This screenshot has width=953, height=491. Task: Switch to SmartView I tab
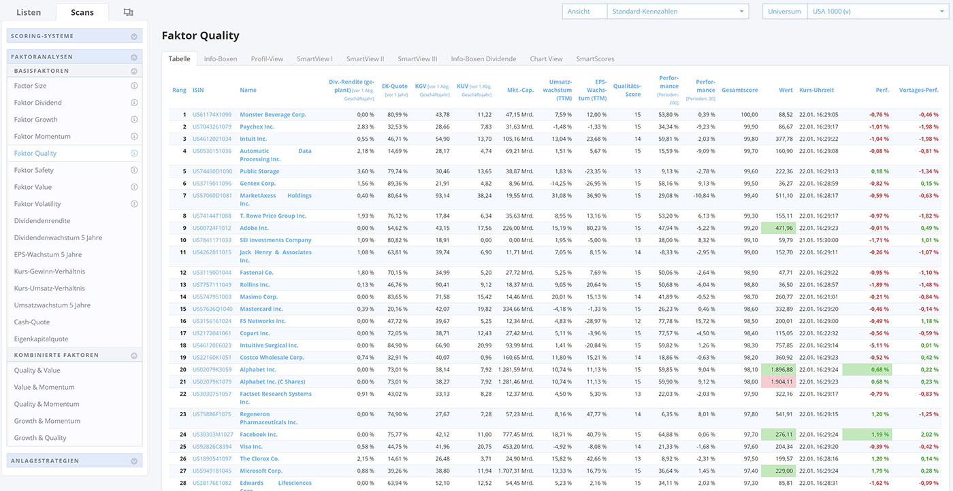[x=314, y=59]
